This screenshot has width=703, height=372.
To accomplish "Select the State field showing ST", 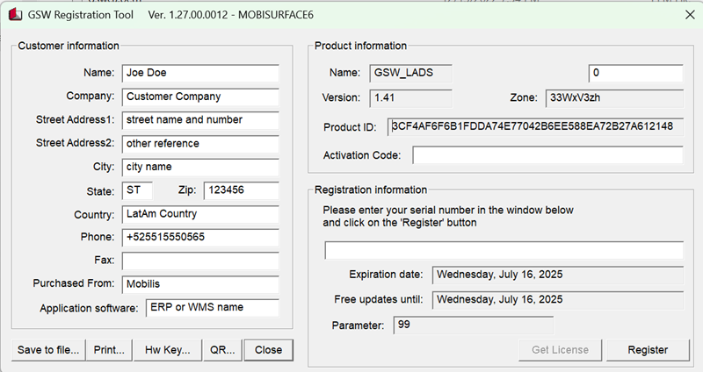I will tap(136, 191).
